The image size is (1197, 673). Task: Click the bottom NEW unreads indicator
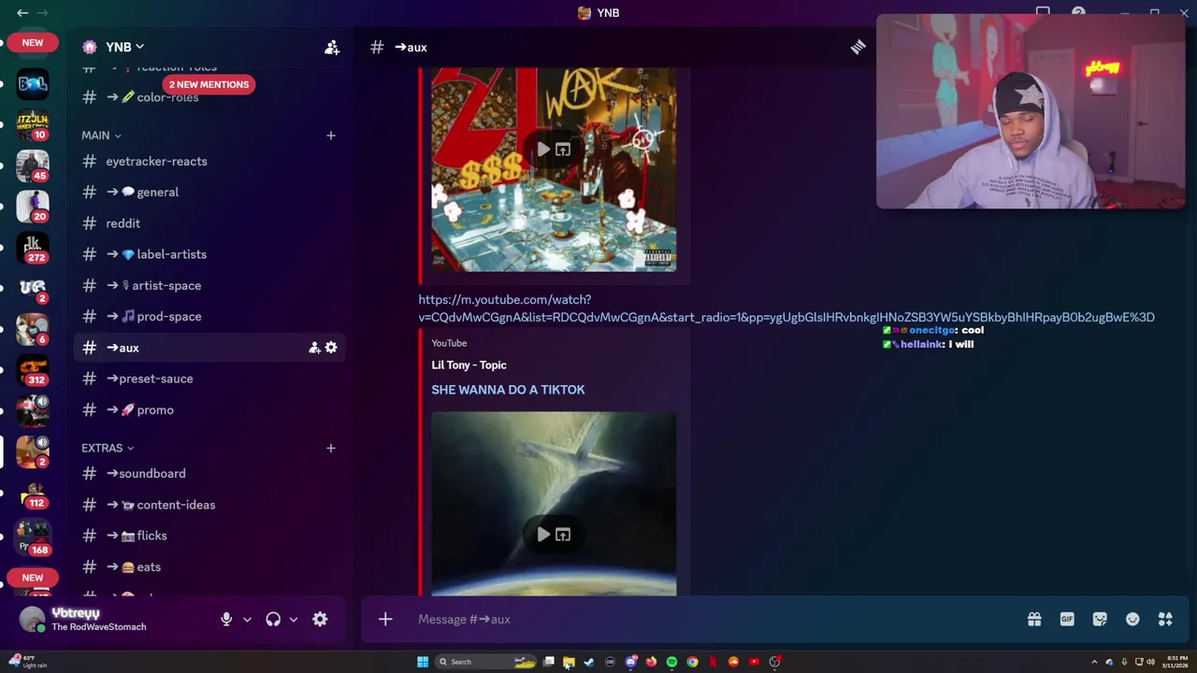[33, 577]
